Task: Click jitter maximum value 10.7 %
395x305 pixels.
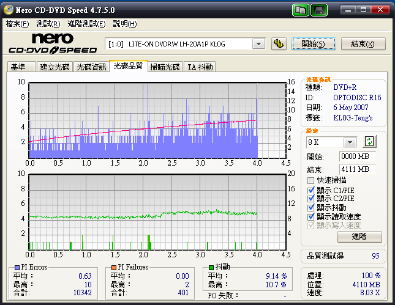Action: (x=276, y=285)
